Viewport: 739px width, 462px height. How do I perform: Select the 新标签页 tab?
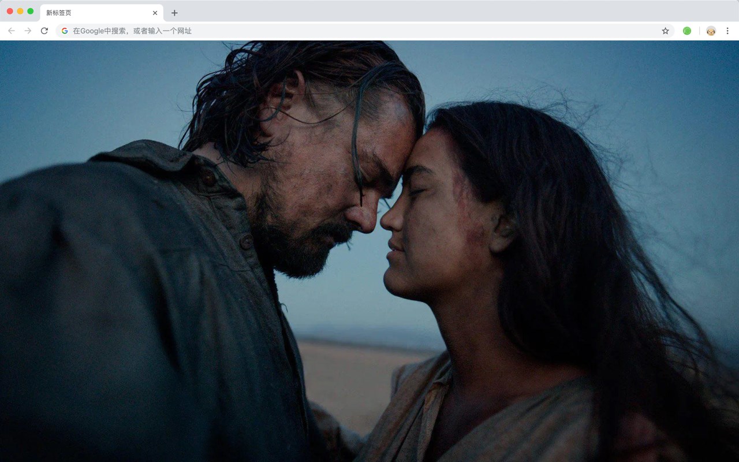(x=102, y=13)
